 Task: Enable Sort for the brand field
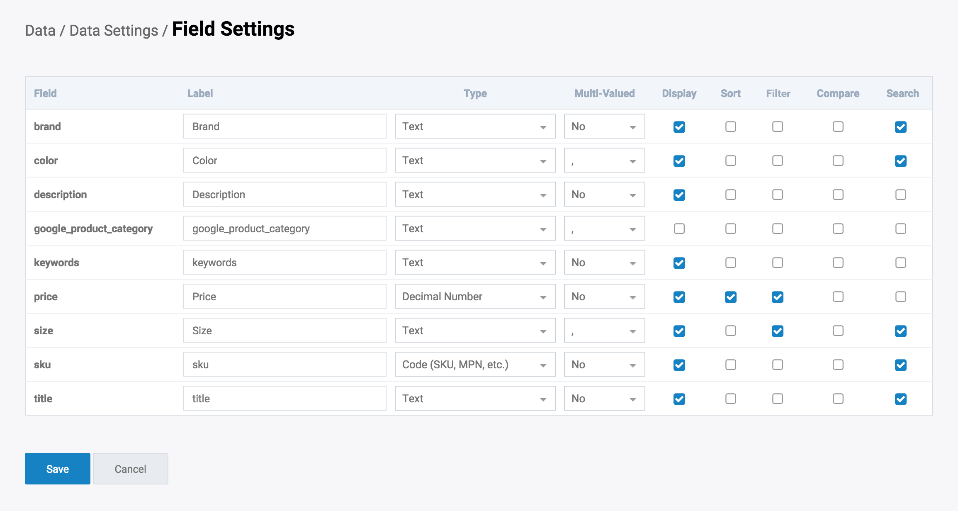[x=730, y=127]
